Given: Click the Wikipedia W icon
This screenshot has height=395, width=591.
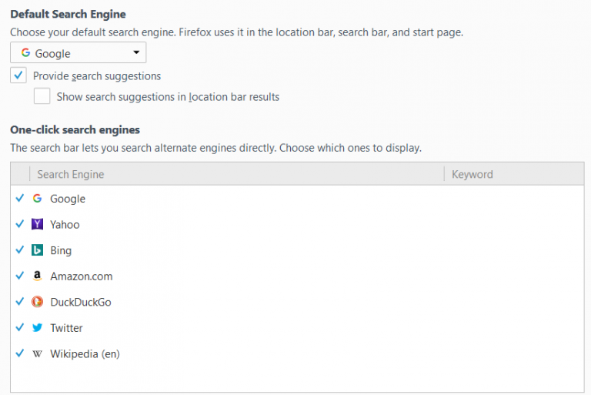Looking at the screenshot, I should tap(37, 354).
